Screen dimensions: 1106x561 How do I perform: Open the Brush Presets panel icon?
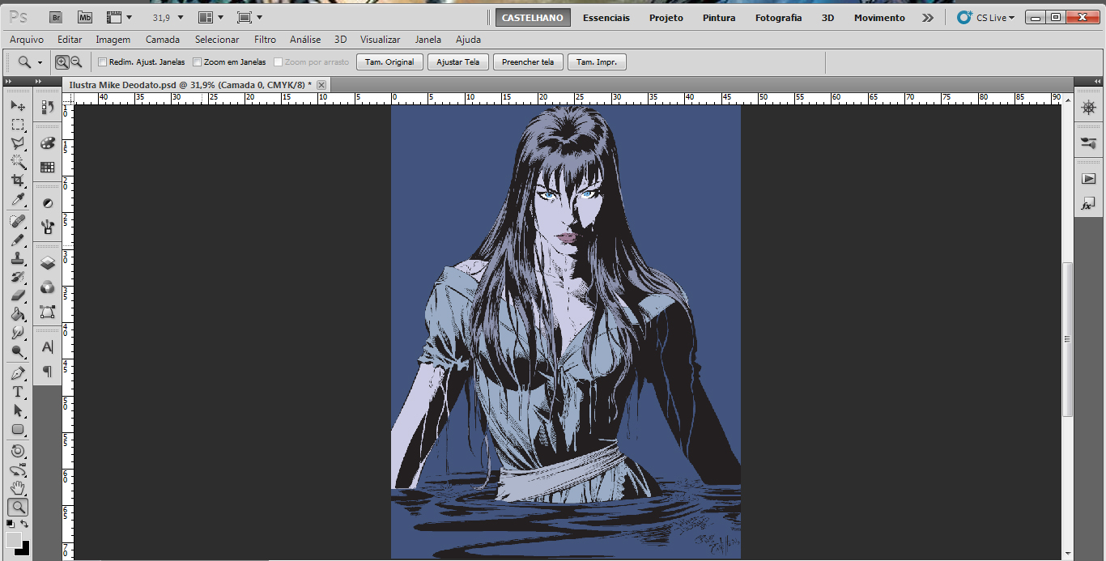point(47,226)
